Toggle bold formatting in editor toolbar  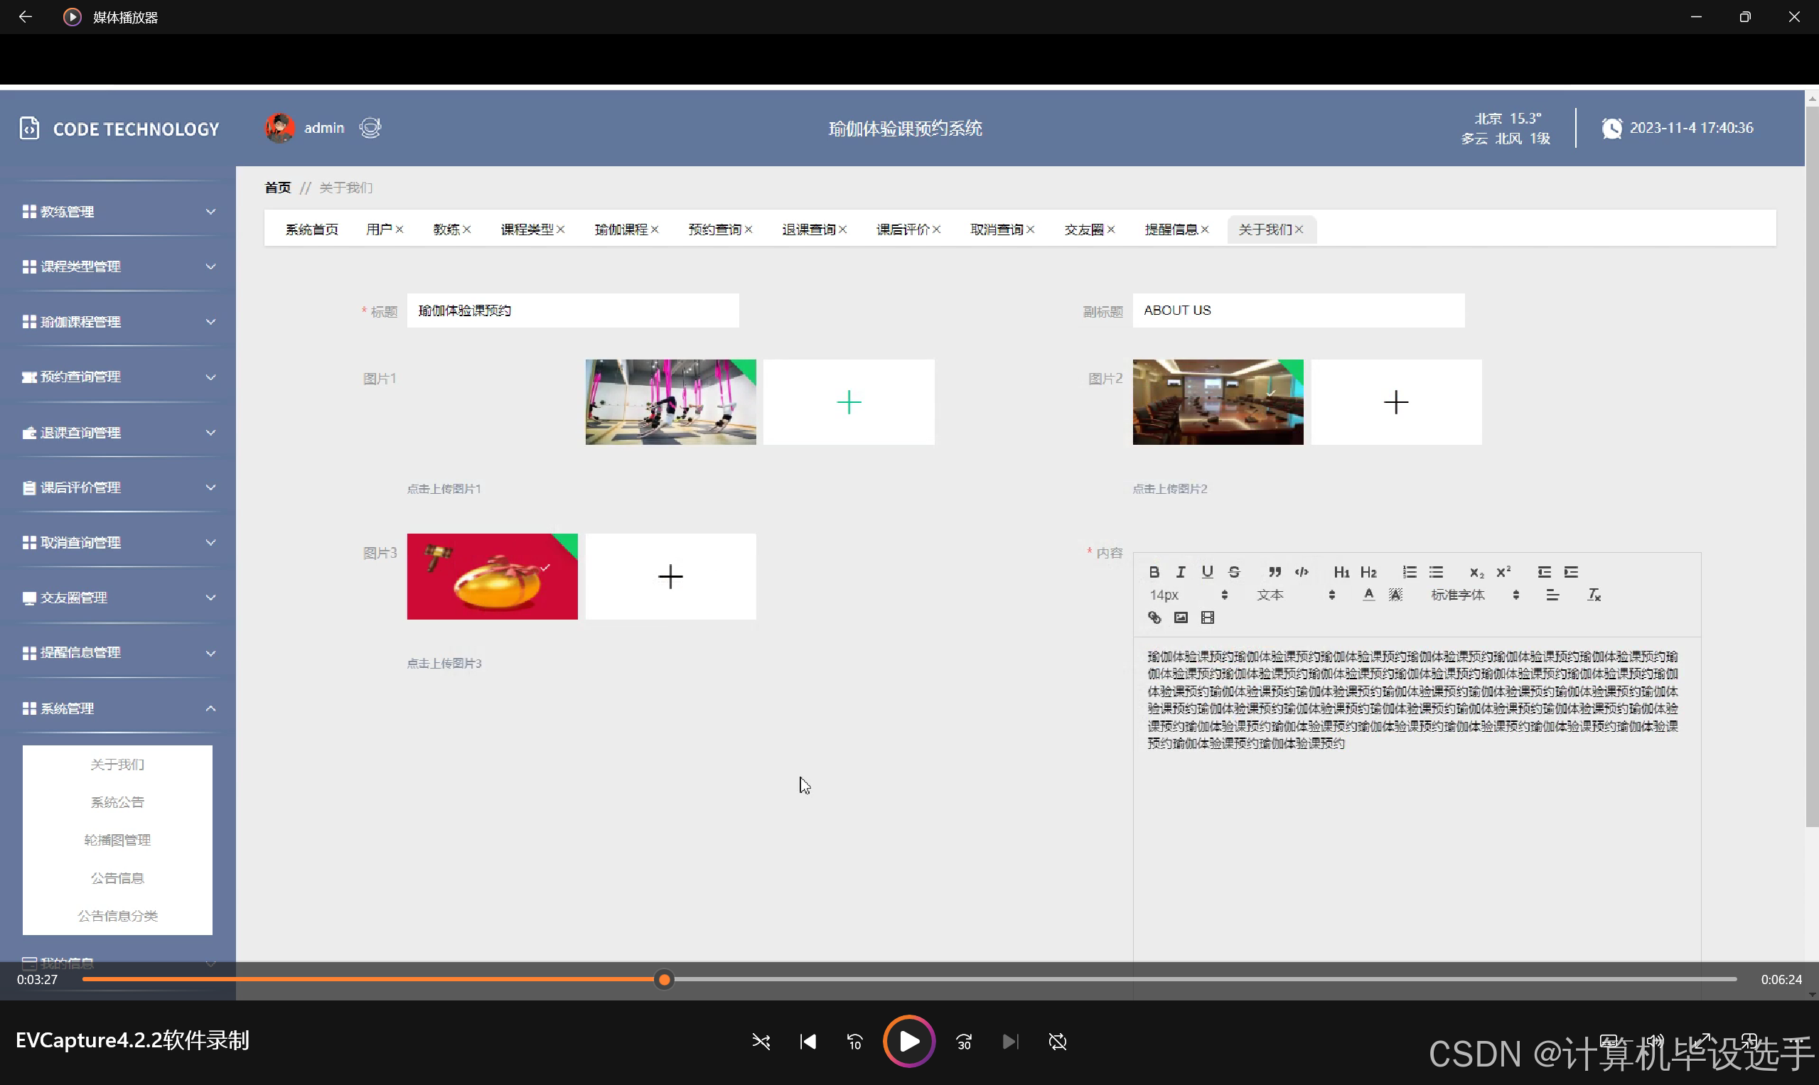[1154, 573]
